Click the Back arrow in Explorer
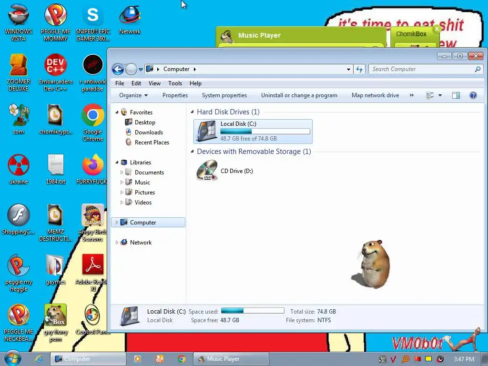The image size is (488, 366). 118,69
